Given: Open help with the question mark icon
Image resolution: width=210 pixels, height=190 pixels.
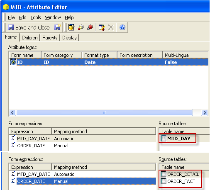Looking at the screenshot, I should point(122,27).
